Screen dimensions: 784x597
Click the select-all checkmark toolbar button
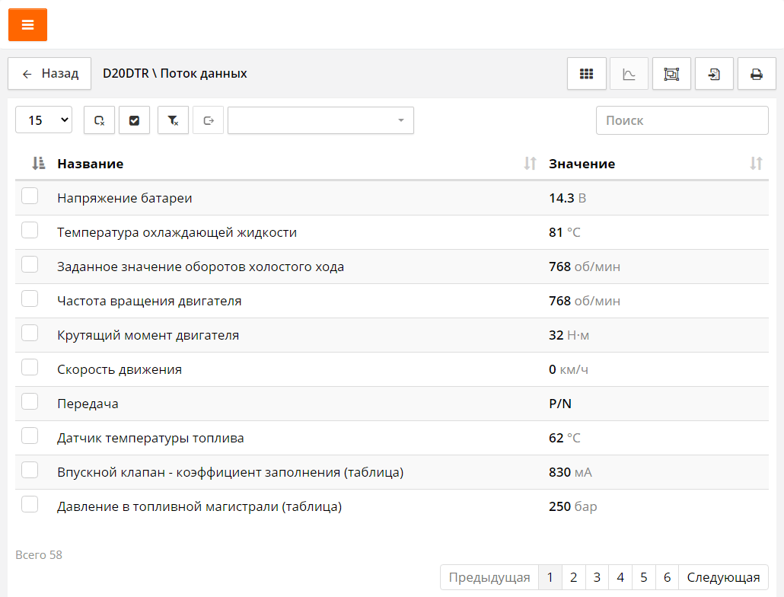(x=134, y=120)
